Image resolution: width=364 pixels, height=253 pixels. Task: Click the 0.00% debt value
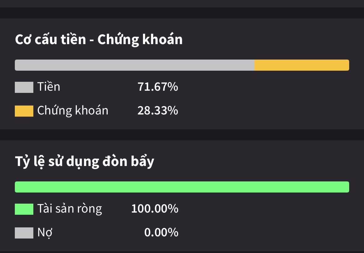161,232
